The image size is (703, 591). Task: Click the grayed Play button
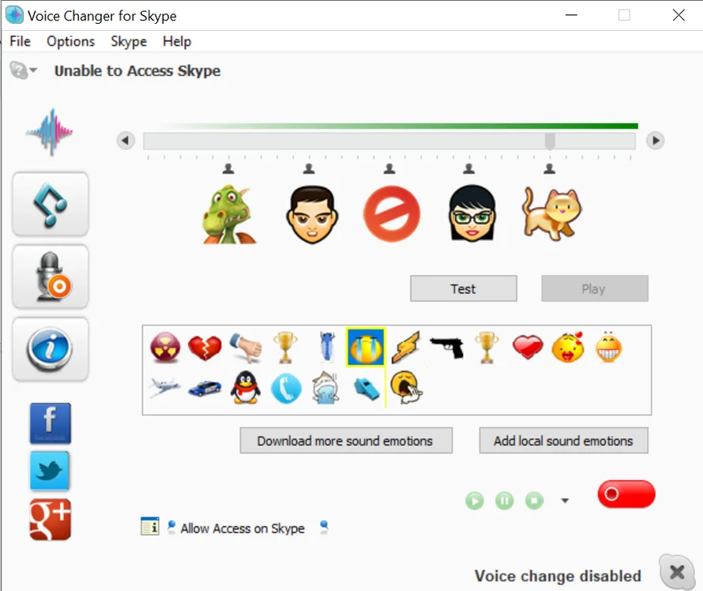pos(595,288)
